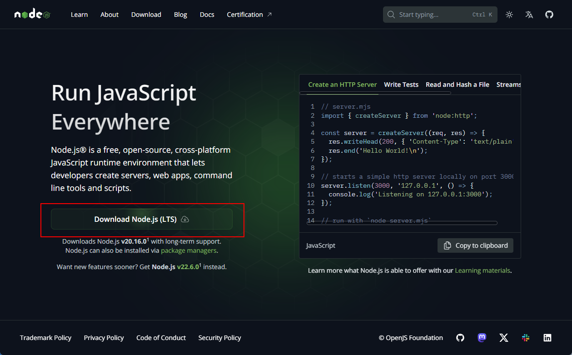This screenshot has height=355, width=572.
Task: Open the Privacy Policy link
Action: coord(104,338)
